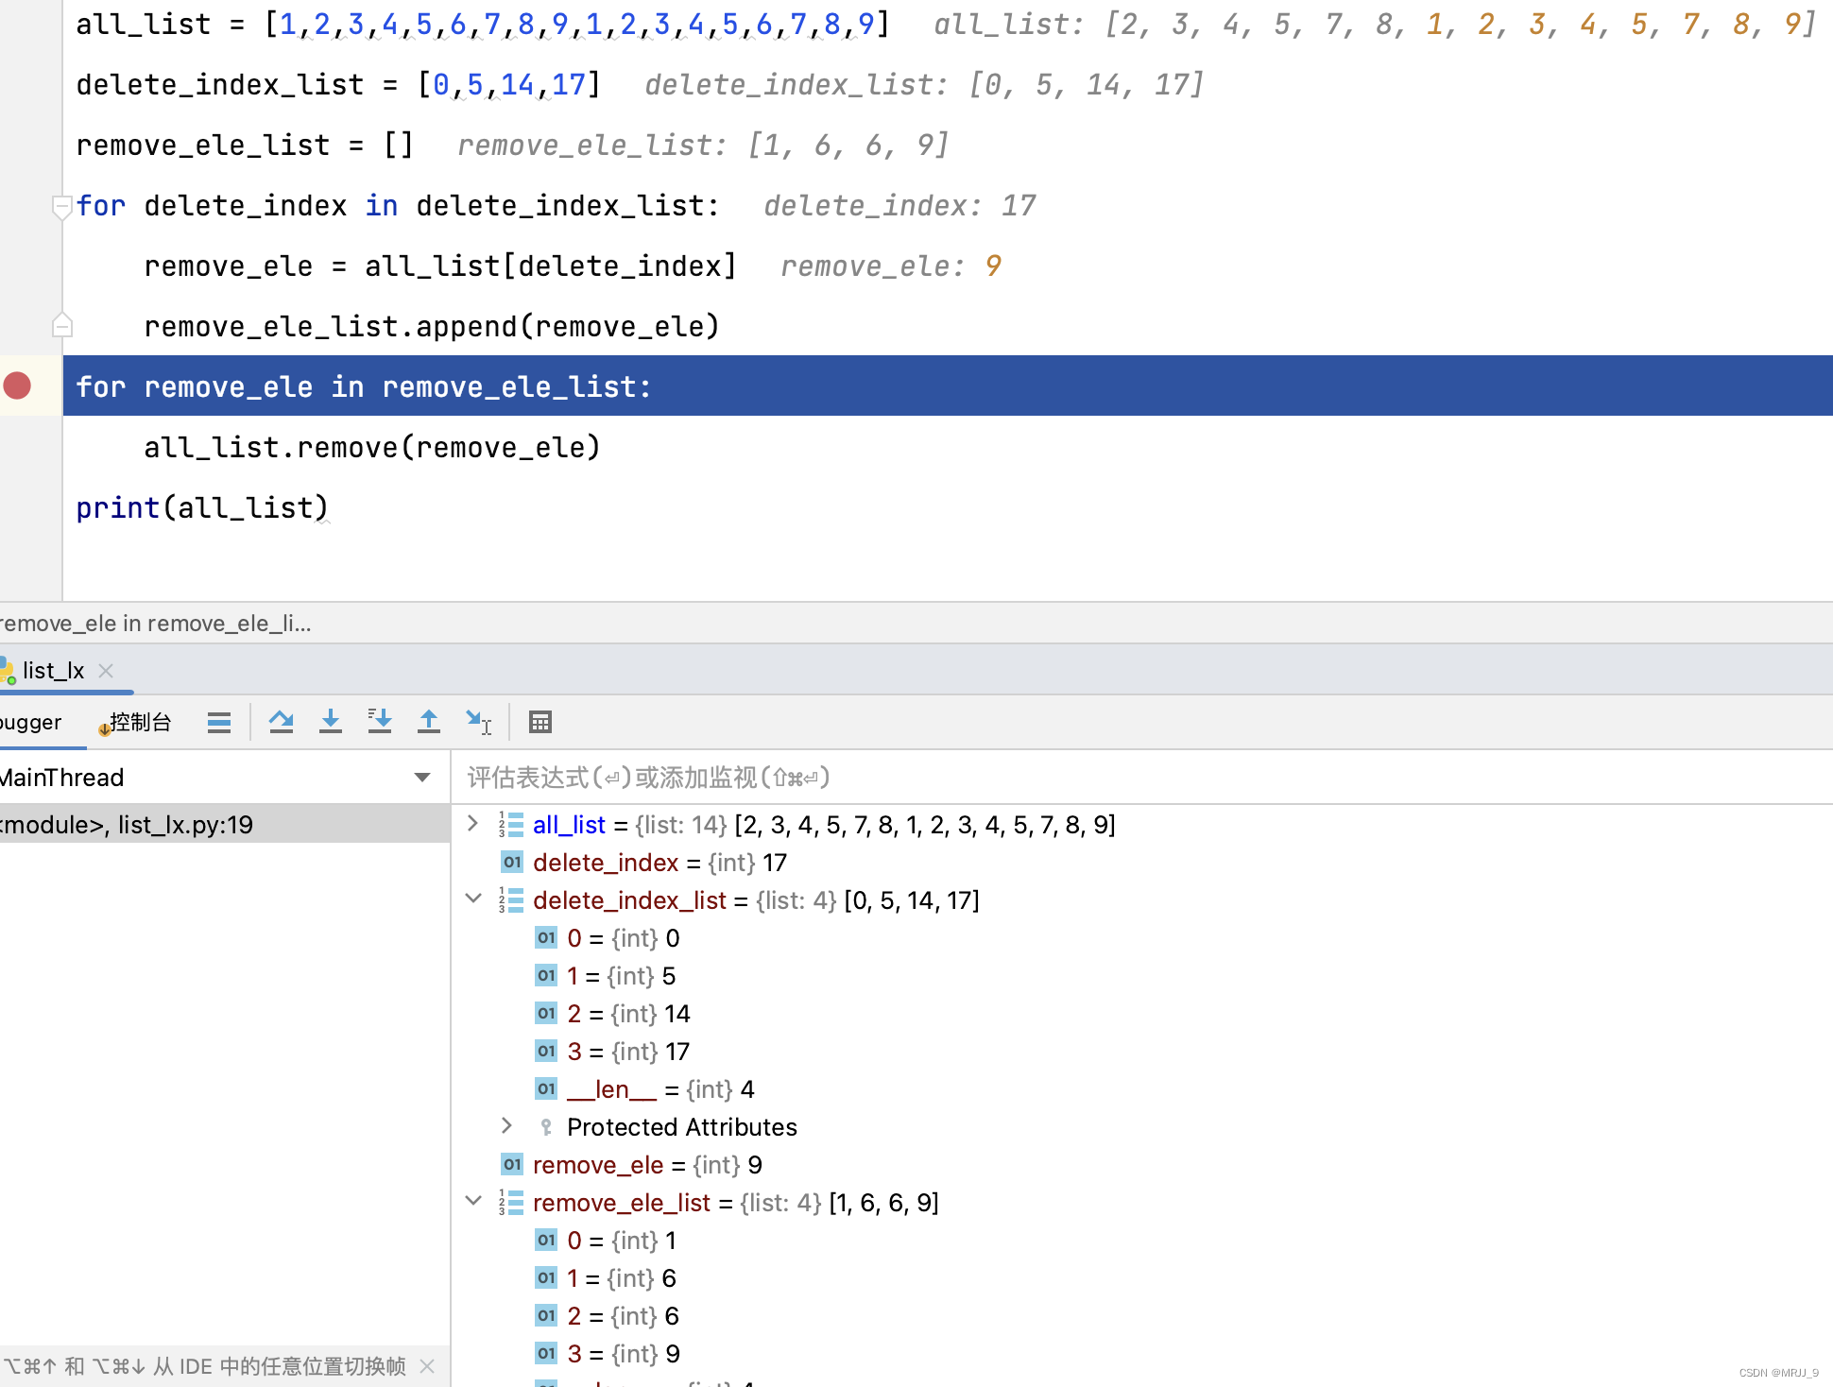This screenshot has height=1387, width=1833.
Task: Switch to the 控制台 console tab
Action: (x=138, y=722)
